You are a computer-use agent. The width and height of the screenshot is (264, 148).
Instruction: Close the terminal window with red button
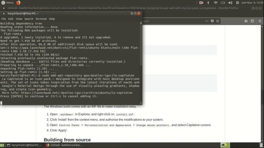(x=139, y=14)
